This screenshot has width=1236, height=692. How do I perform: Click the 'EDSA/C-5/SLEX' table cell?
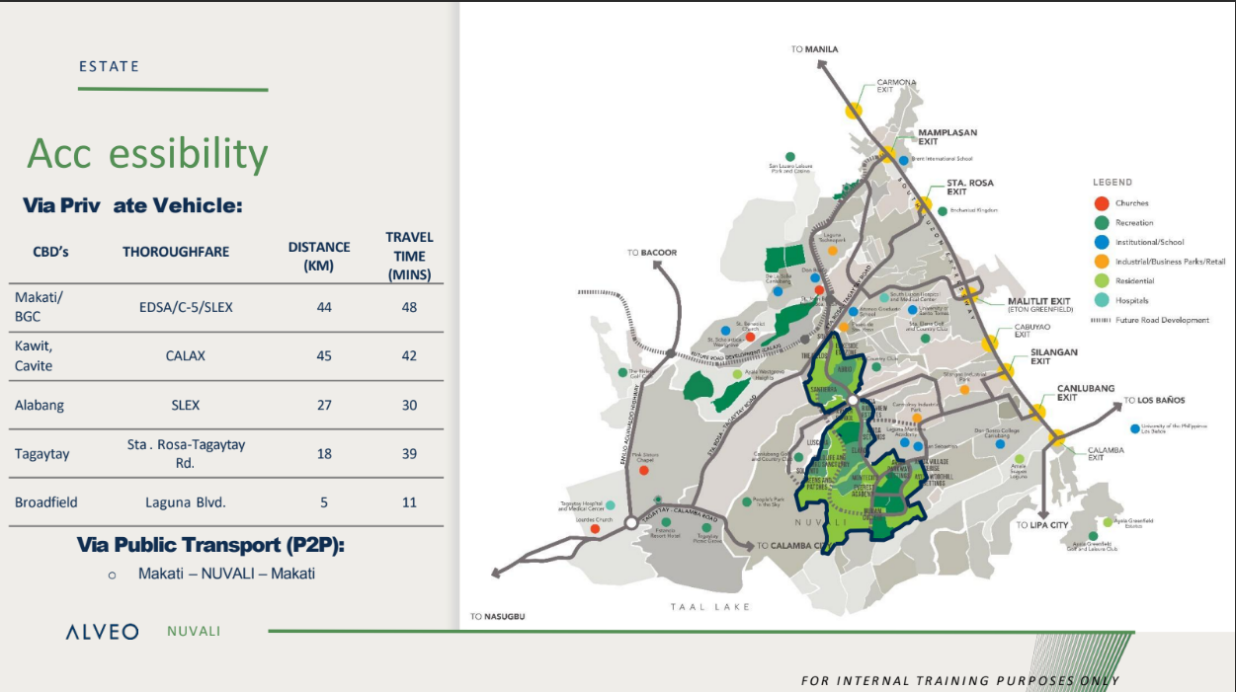[x=186, y=307]
